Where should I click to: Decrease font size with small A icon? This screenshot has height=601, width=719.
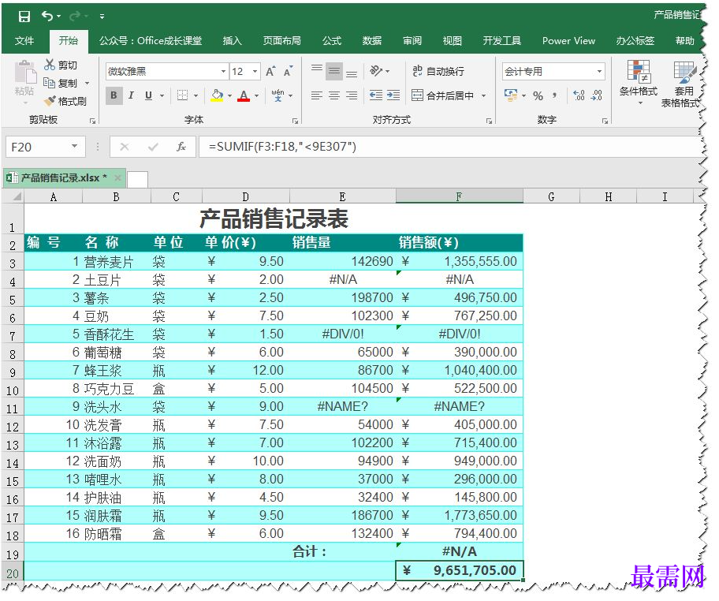pyautogui.click(x=288, y=71)
